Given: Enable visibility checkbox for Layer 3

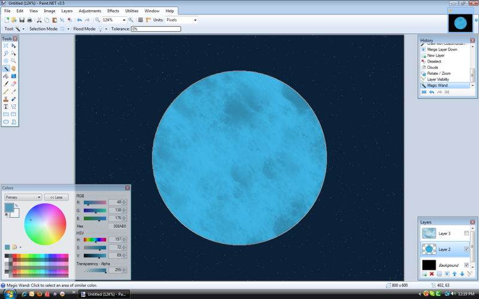Looking at the screenshot, I should [x=466, y=233].
